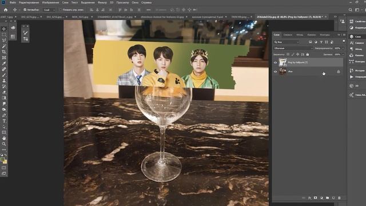
Task: Expand hidden document tabs chevron
Action: [335, 17]
